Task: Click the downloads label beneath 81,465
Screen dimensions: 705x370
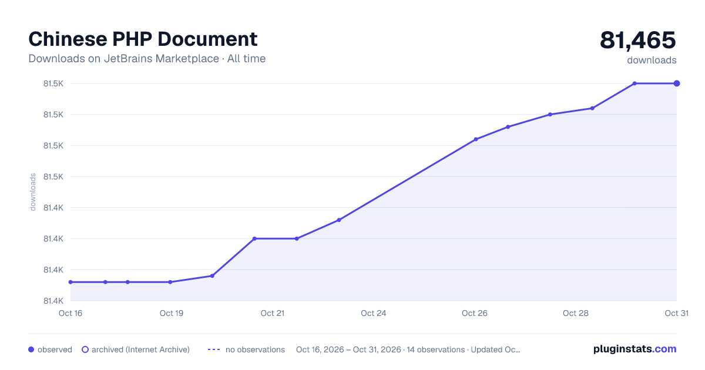Action: [652, 60]
